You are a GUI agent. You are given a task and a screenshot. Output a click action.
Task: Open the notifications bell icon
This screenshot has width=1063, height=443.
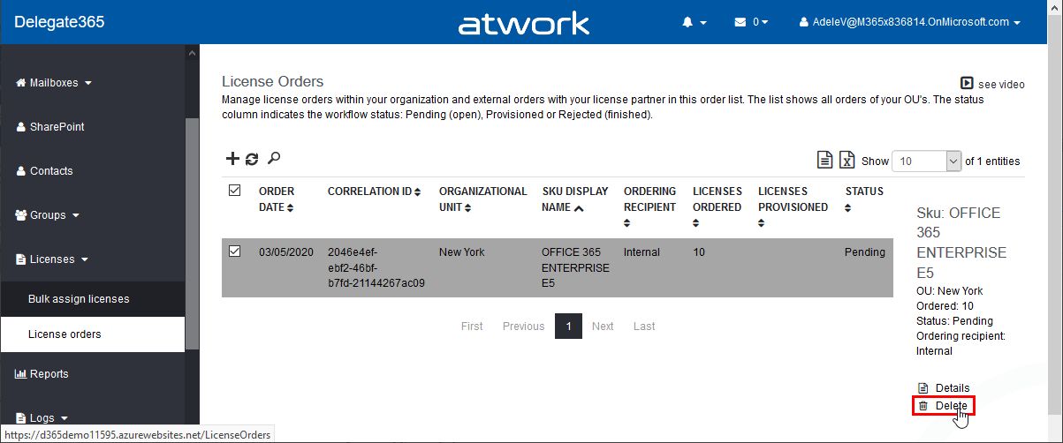tap(694, 22)
